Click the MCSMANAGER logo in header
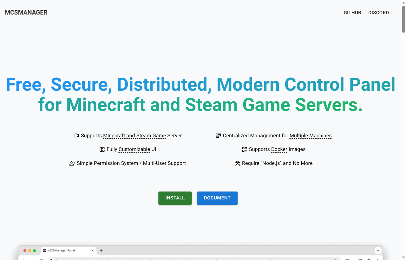 (26, 13)
